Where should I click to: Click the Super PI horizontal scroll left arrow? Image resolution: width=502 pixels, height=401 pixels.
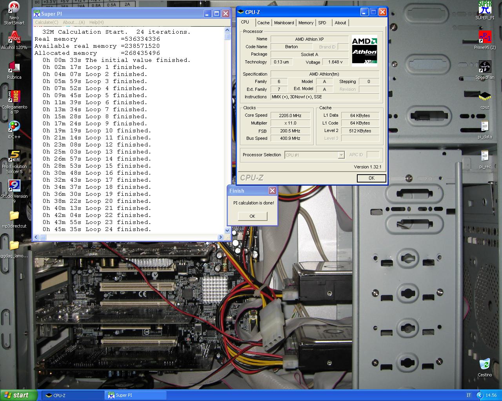pos(36,237)
